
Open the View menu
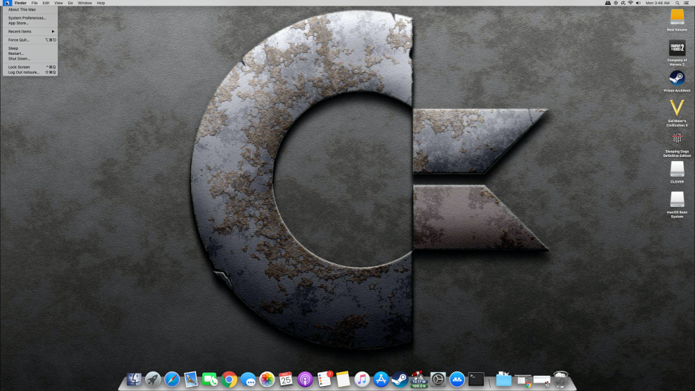click(58, 3)
